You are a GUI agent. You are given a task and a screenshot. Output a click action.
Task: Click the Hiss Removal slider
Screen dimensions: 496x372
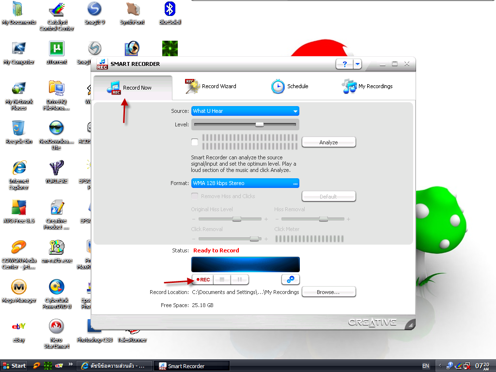pos(312,219)
